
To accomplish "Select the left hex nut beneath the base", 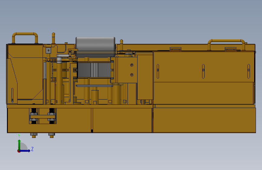I will pos(34,134).
